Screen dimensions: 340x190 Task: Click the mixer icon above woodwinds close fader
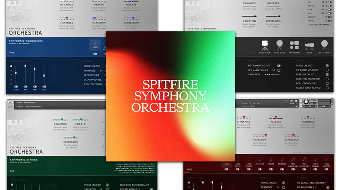point(11,66)
